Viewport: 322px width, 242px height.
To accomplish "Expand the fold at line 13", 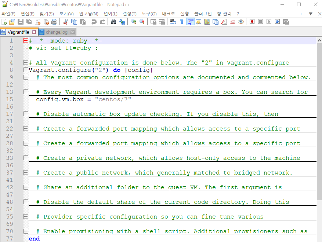I will 26,92.
